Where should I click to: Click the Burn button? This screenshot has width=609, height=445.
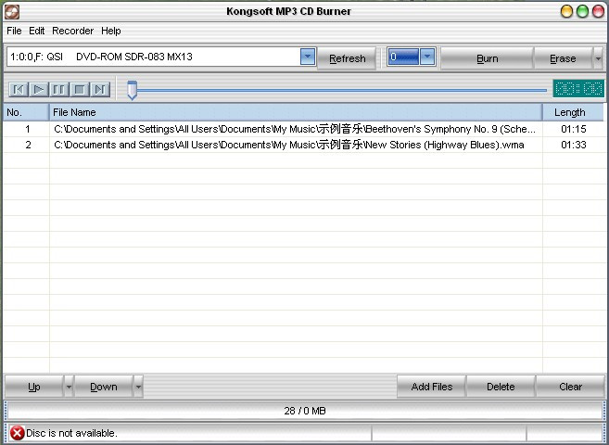(487, 58)
